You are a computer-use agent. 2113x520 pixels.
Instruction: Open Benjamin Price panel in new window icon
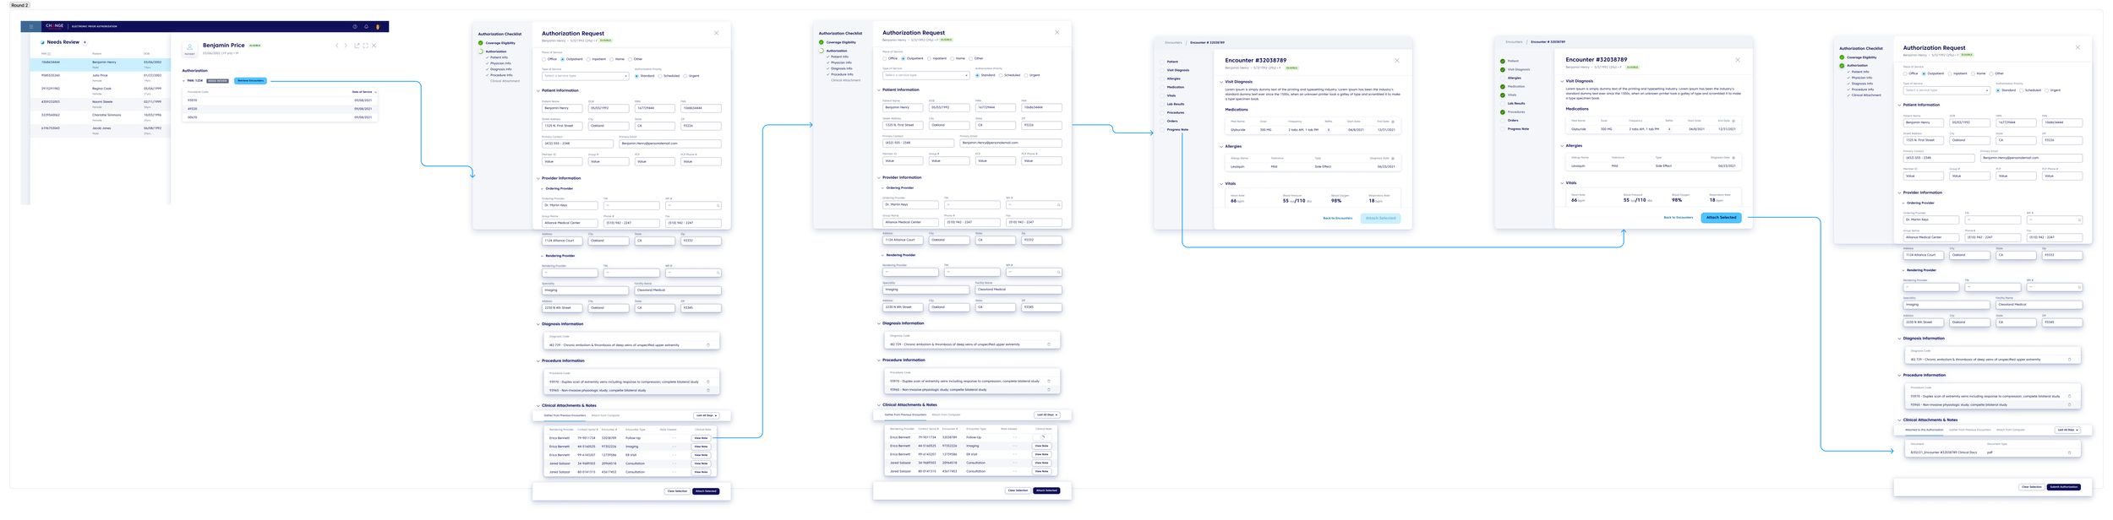(x=357, y=46)
